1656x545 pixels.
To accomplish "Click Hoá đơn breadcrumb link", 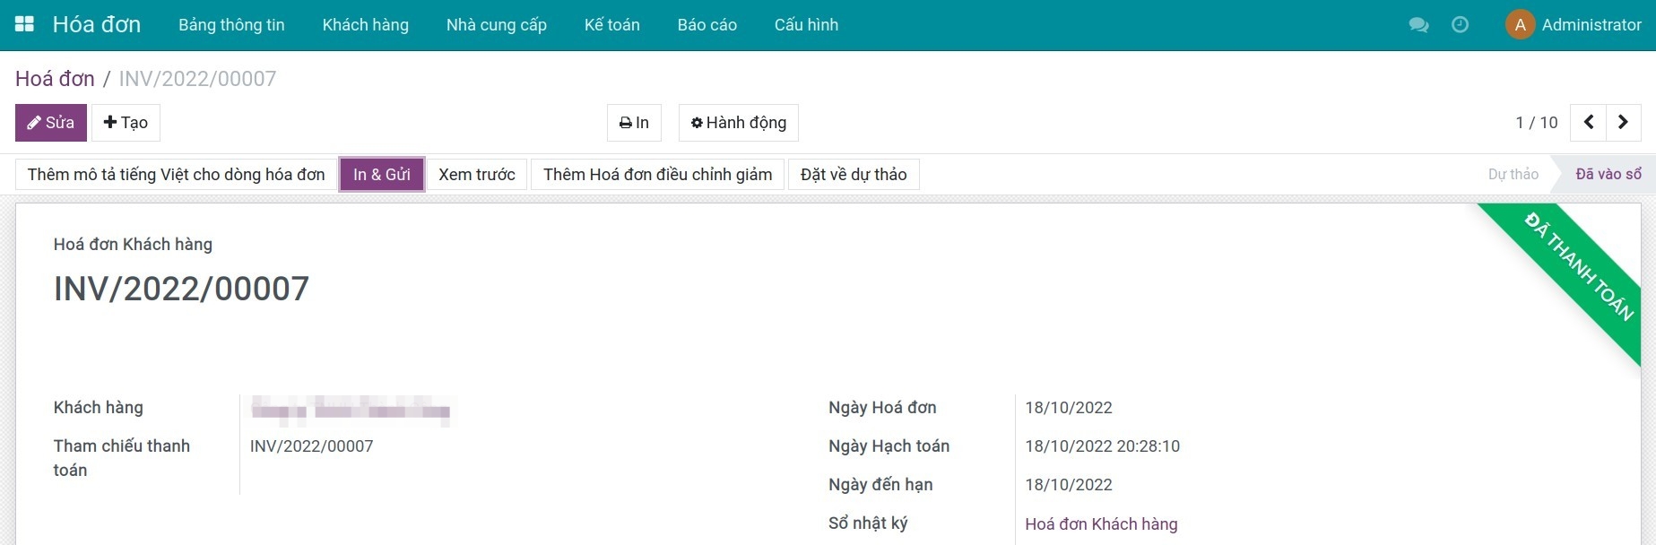I will pyautogui.click(x=55, y=79).
